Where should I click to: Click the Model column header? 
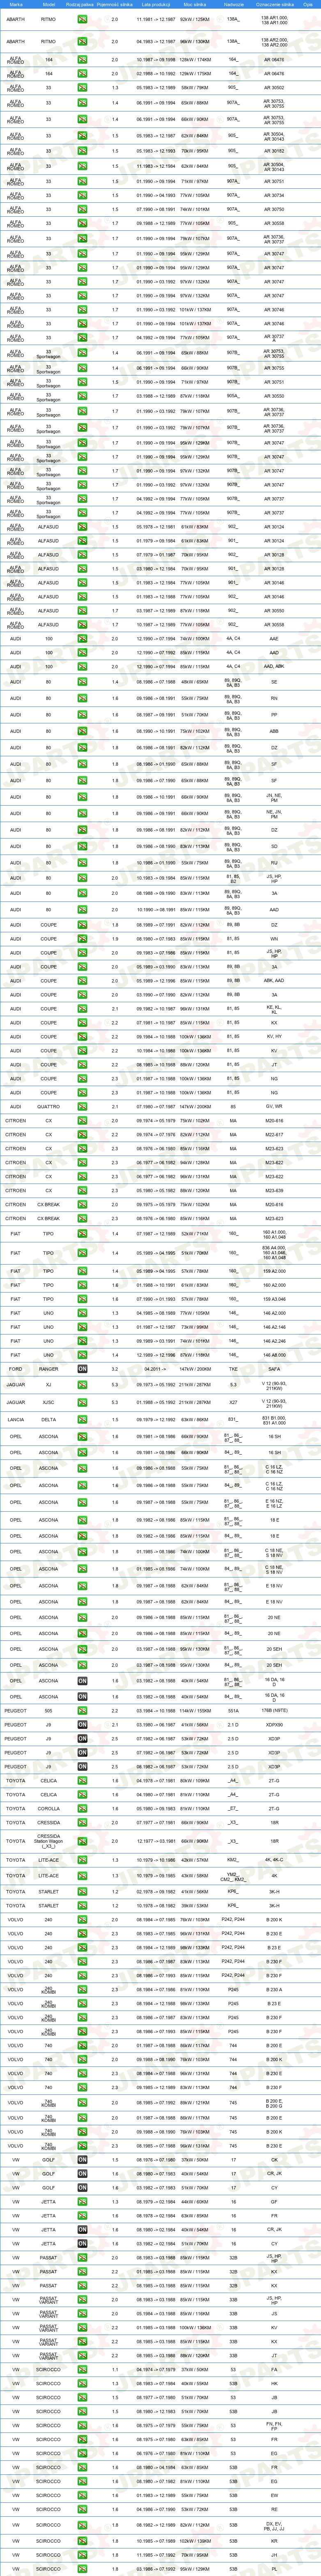pos(49,4)
